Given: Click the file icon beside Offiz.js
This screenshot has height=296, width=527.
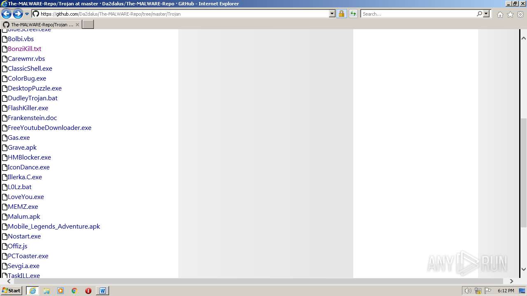Looking at the screenshot, I should (5, 246).
